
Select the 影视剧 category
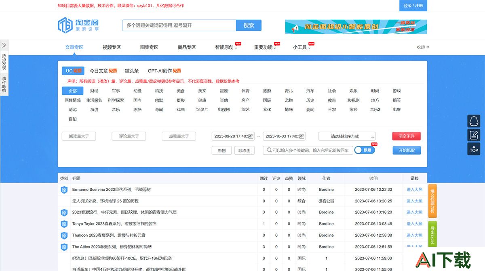[353, 100]
